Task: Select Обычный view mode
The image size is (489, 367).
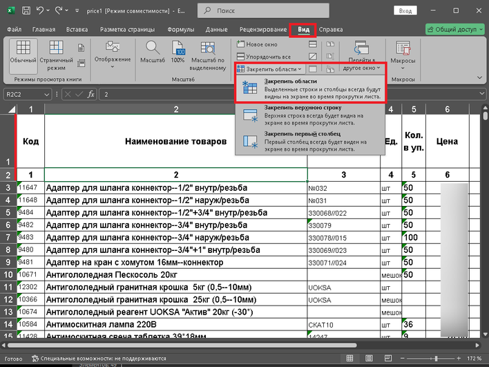Action: click(23, 55)
